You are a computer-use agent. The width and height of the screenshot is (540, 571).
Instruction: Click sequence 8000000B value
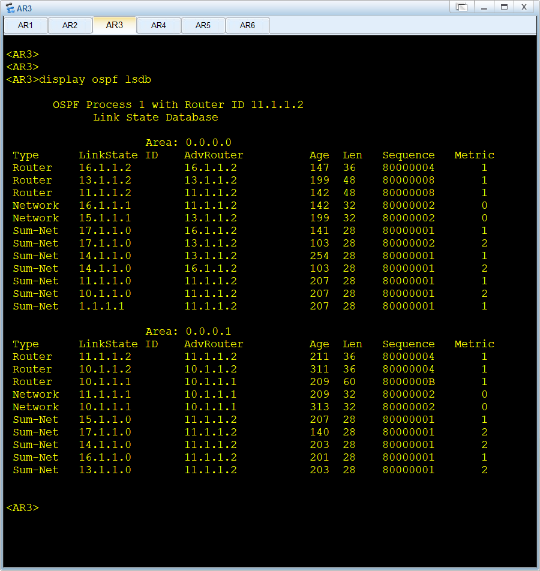pos(409,381)
